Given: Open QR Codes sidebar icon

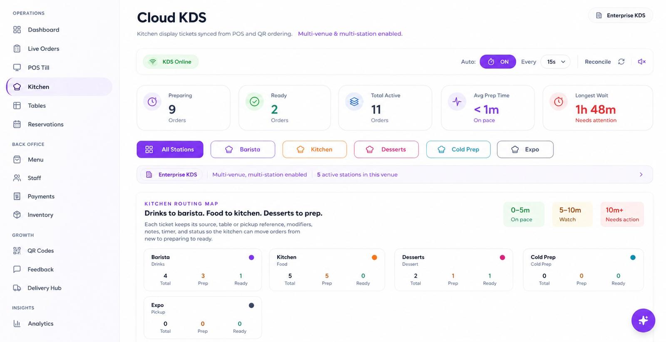Looking at the screenshot, I should pos(17,250).
